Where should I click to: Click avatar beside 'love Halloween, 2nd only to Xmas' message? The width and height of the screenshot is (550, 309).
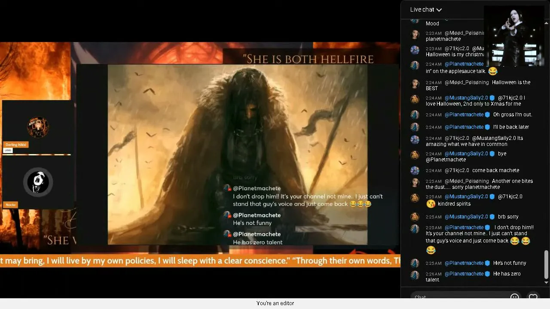click(415, 99)
